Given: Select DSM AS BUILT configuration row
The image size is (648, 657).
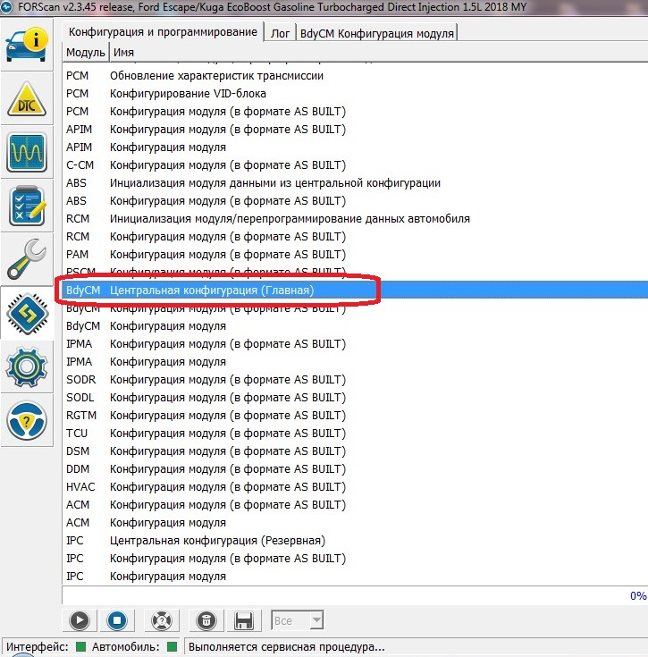Looking at the screenshot, I should [355, 451].
